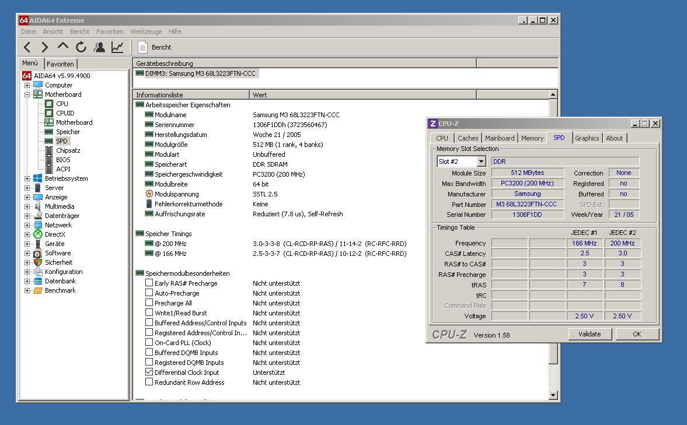This screenshot has height=425, width=687.
Task: Toggle Buffered DQMB Inputs checkbox
Action: [x=149, y=352]
